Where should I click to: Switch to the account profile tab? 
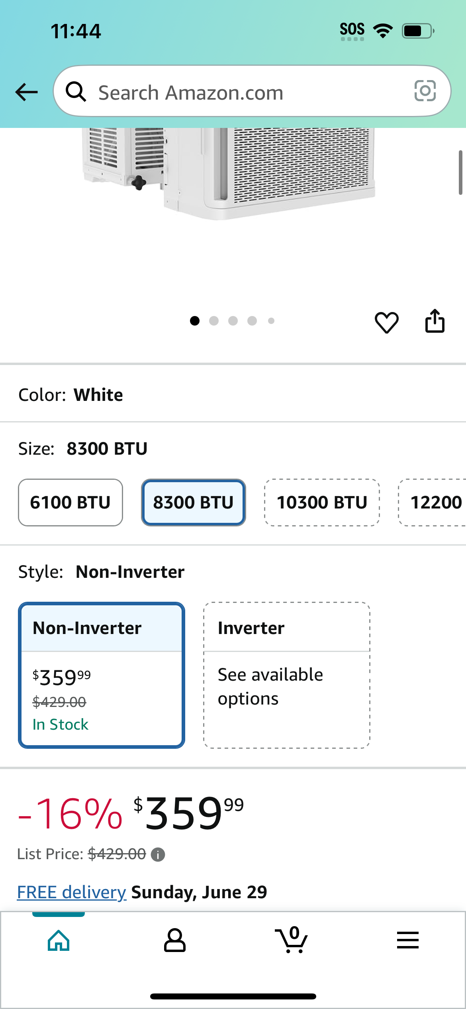click(x=175, y=940)
